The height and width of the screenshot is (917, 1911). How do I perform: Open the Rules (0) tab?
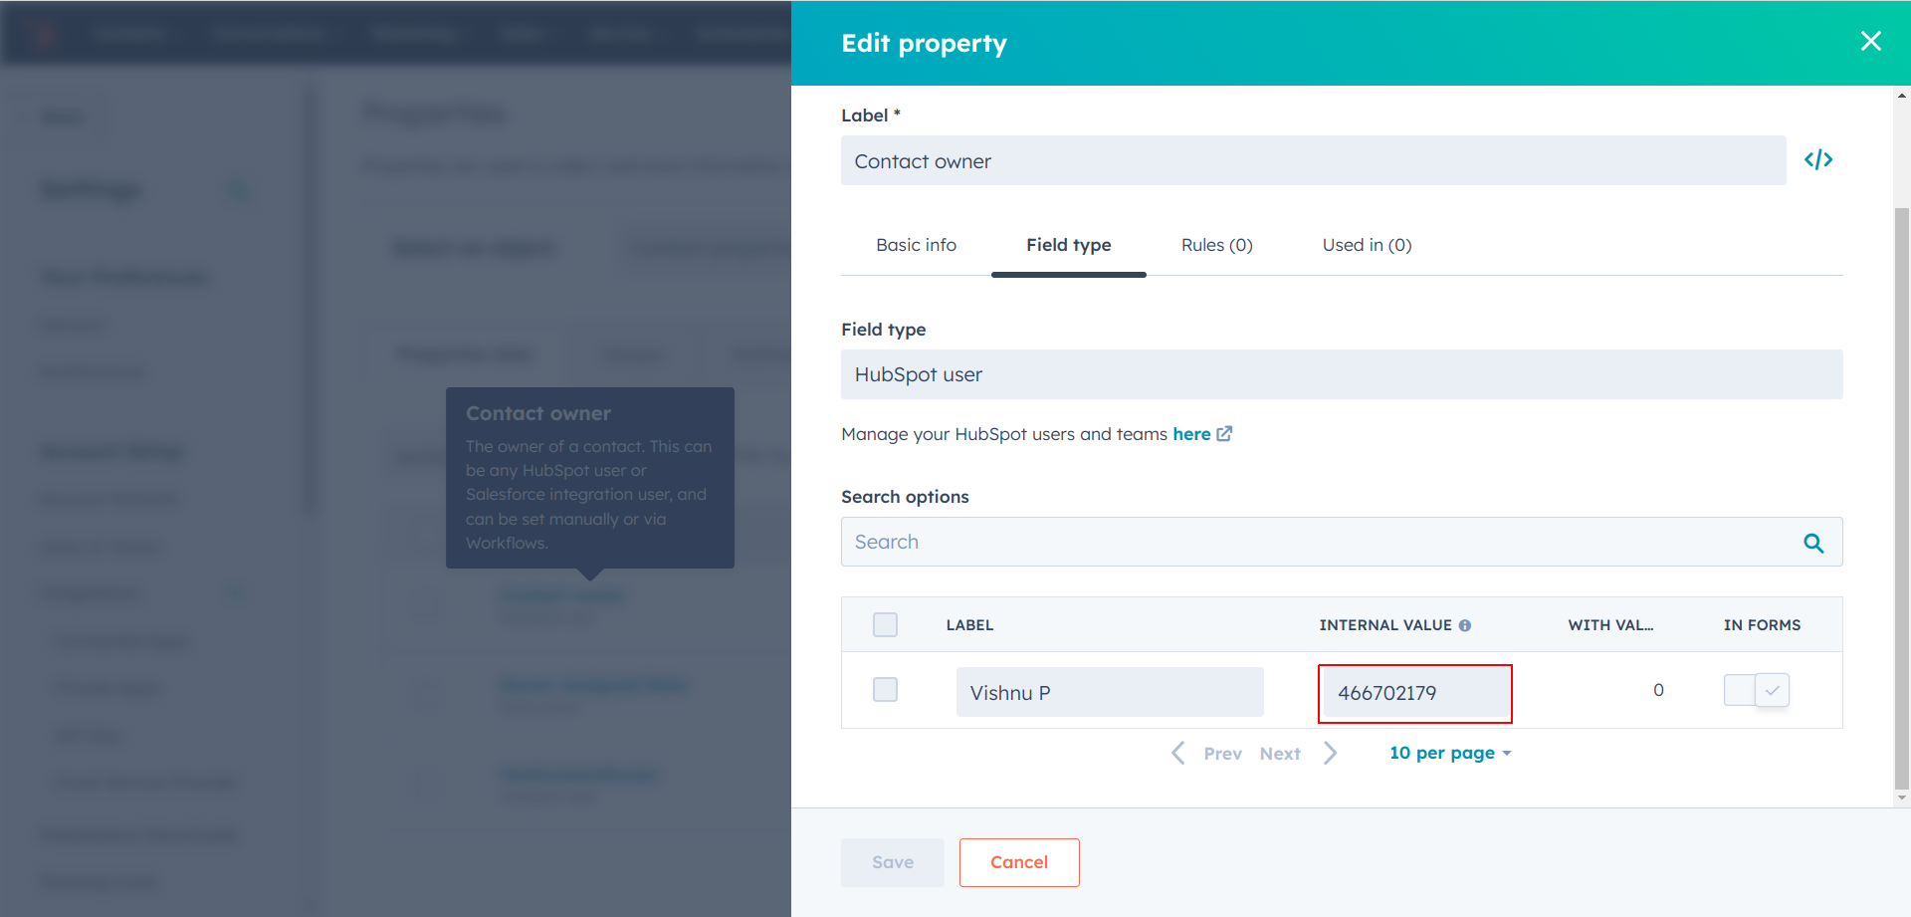tap(1216, 245)
